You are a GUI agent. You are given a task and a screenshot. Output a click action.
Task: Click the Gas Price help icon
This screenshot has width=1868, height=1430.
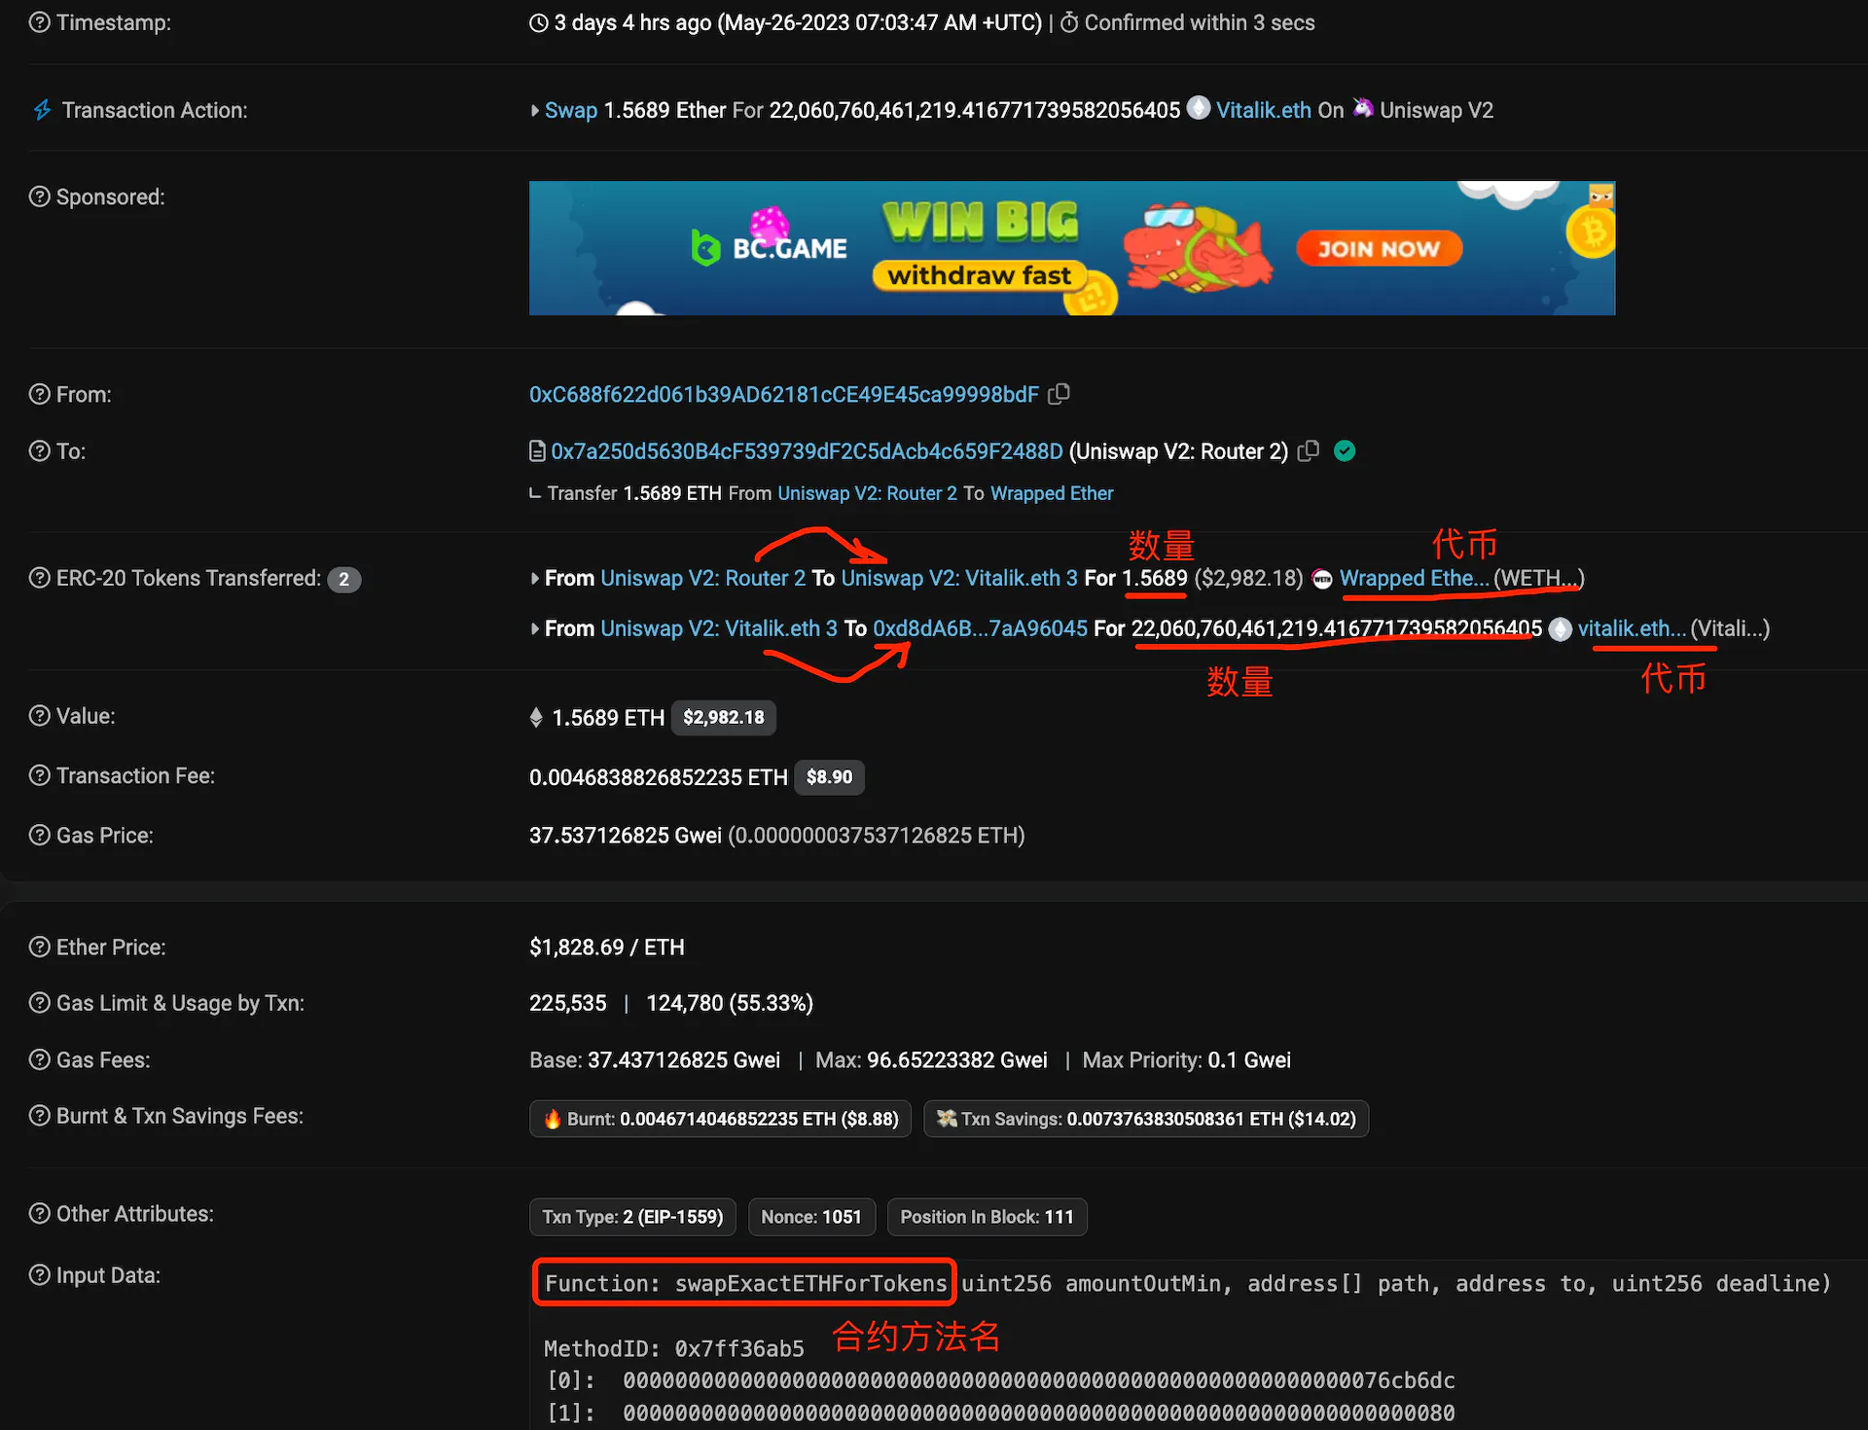(x=39, y=835)
